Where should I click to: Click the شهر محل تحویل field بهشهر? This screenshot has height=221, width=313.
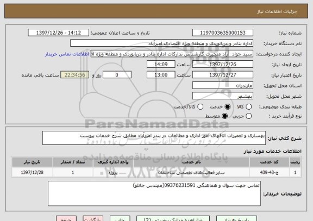click(223, 96)
